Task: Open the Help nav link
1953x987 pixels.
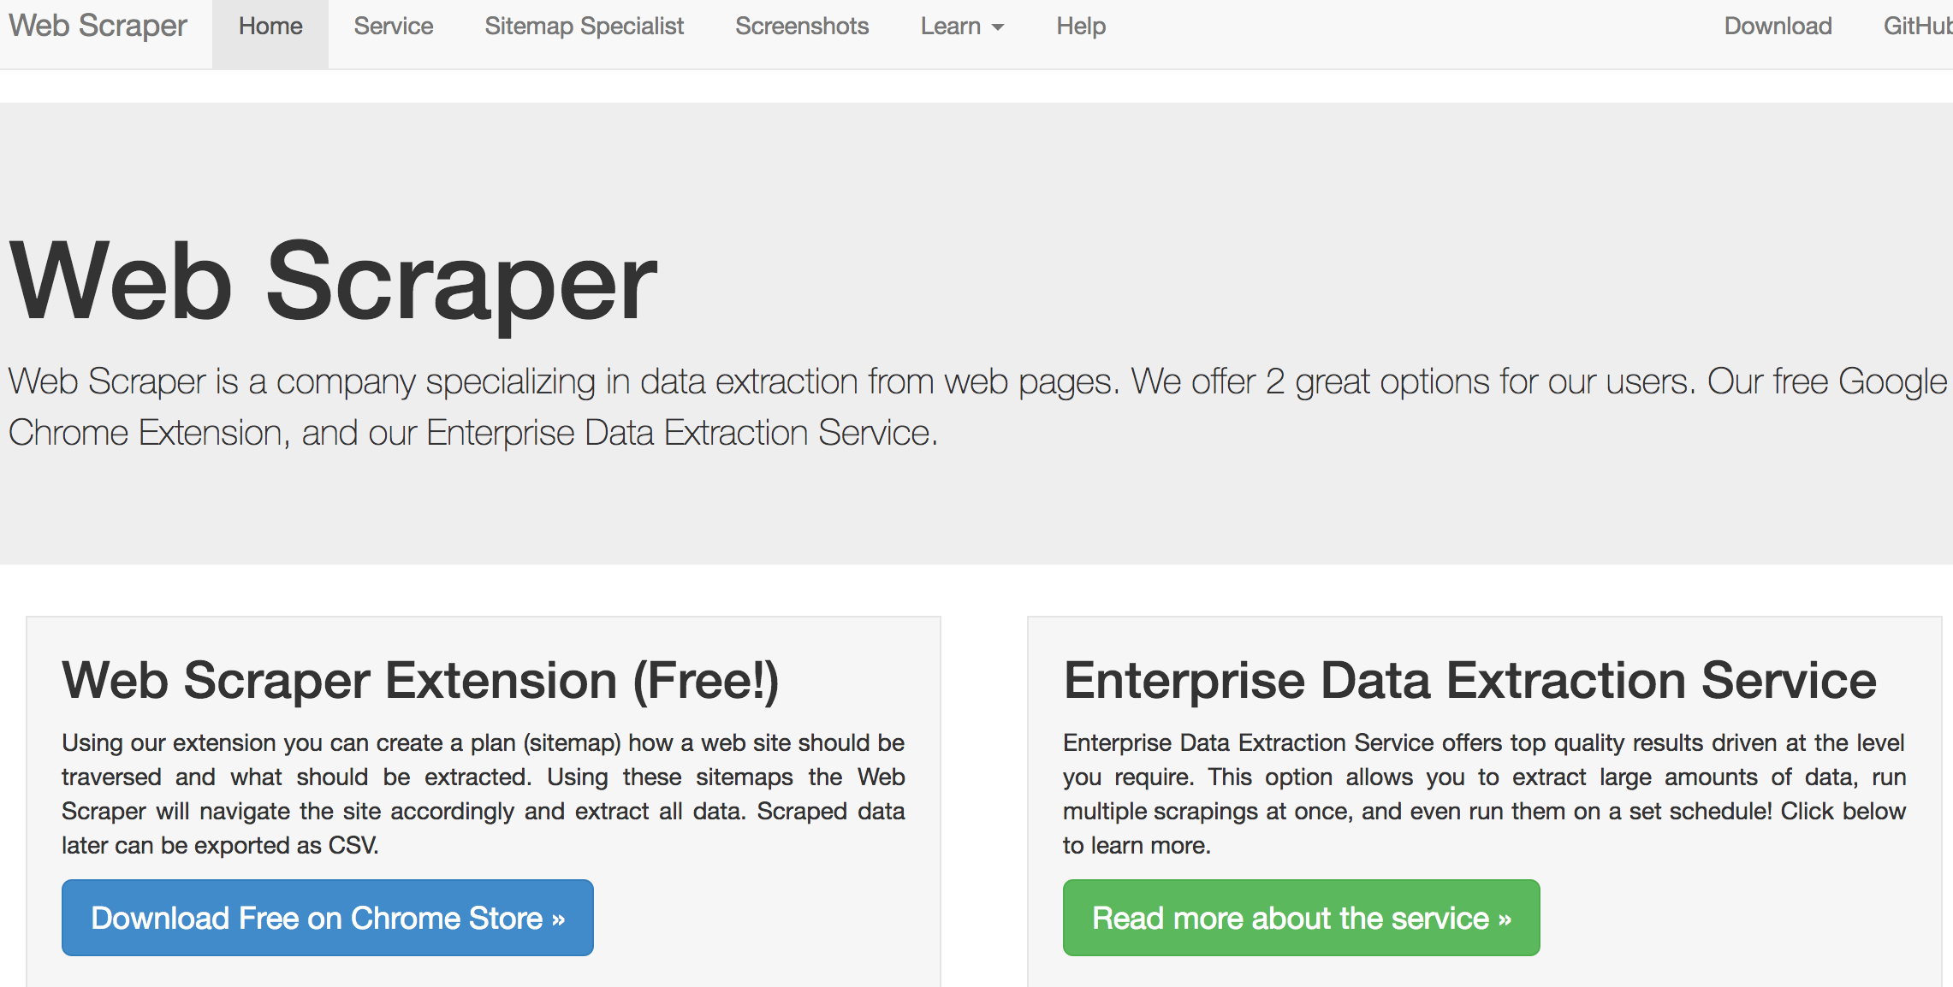Action: pyautogui.click(x=1081, y=26)
